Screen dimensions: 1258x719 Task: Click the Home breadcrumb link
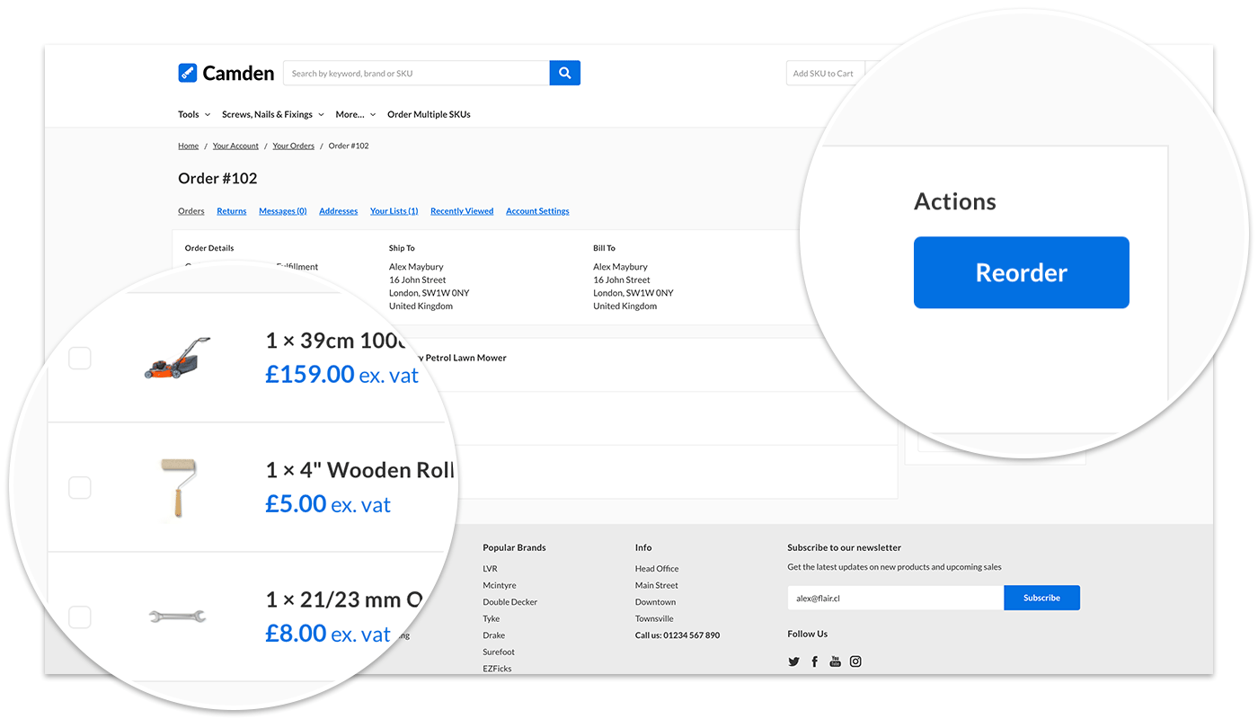189,146
